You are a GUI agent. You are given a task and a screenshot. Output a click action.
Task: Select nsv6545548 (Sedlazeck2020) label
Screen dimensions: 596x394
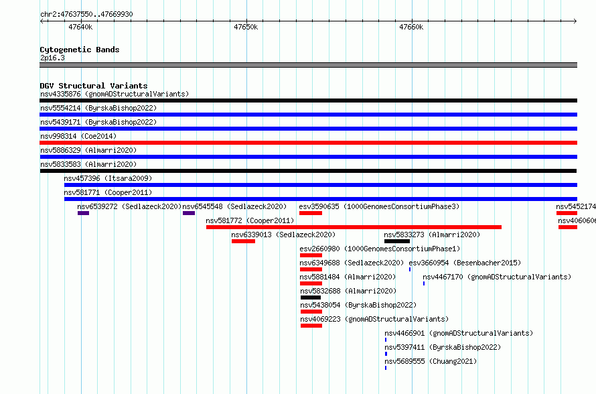point(234,206)
